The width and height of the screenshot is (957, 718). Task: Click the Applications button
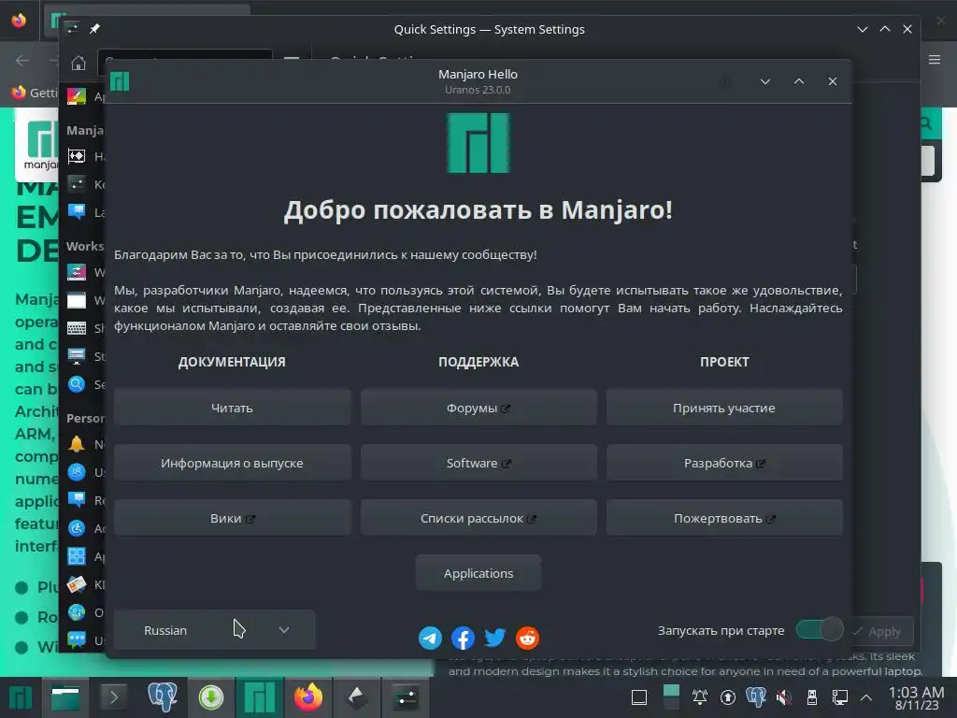(478, 573)
